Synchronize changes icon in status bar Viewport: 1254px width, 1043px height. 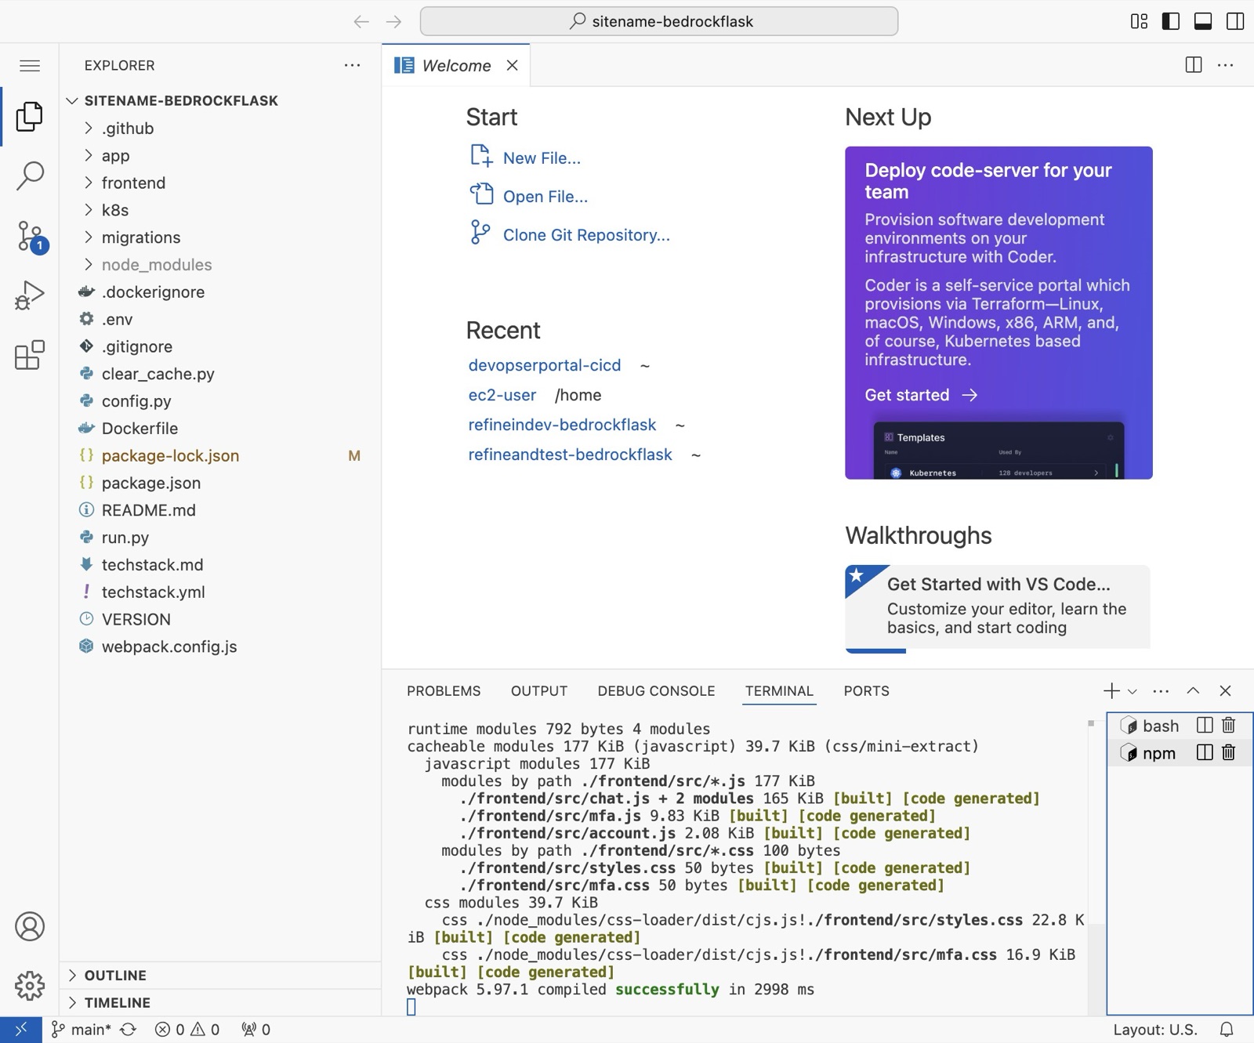(x=129, y=1029)
